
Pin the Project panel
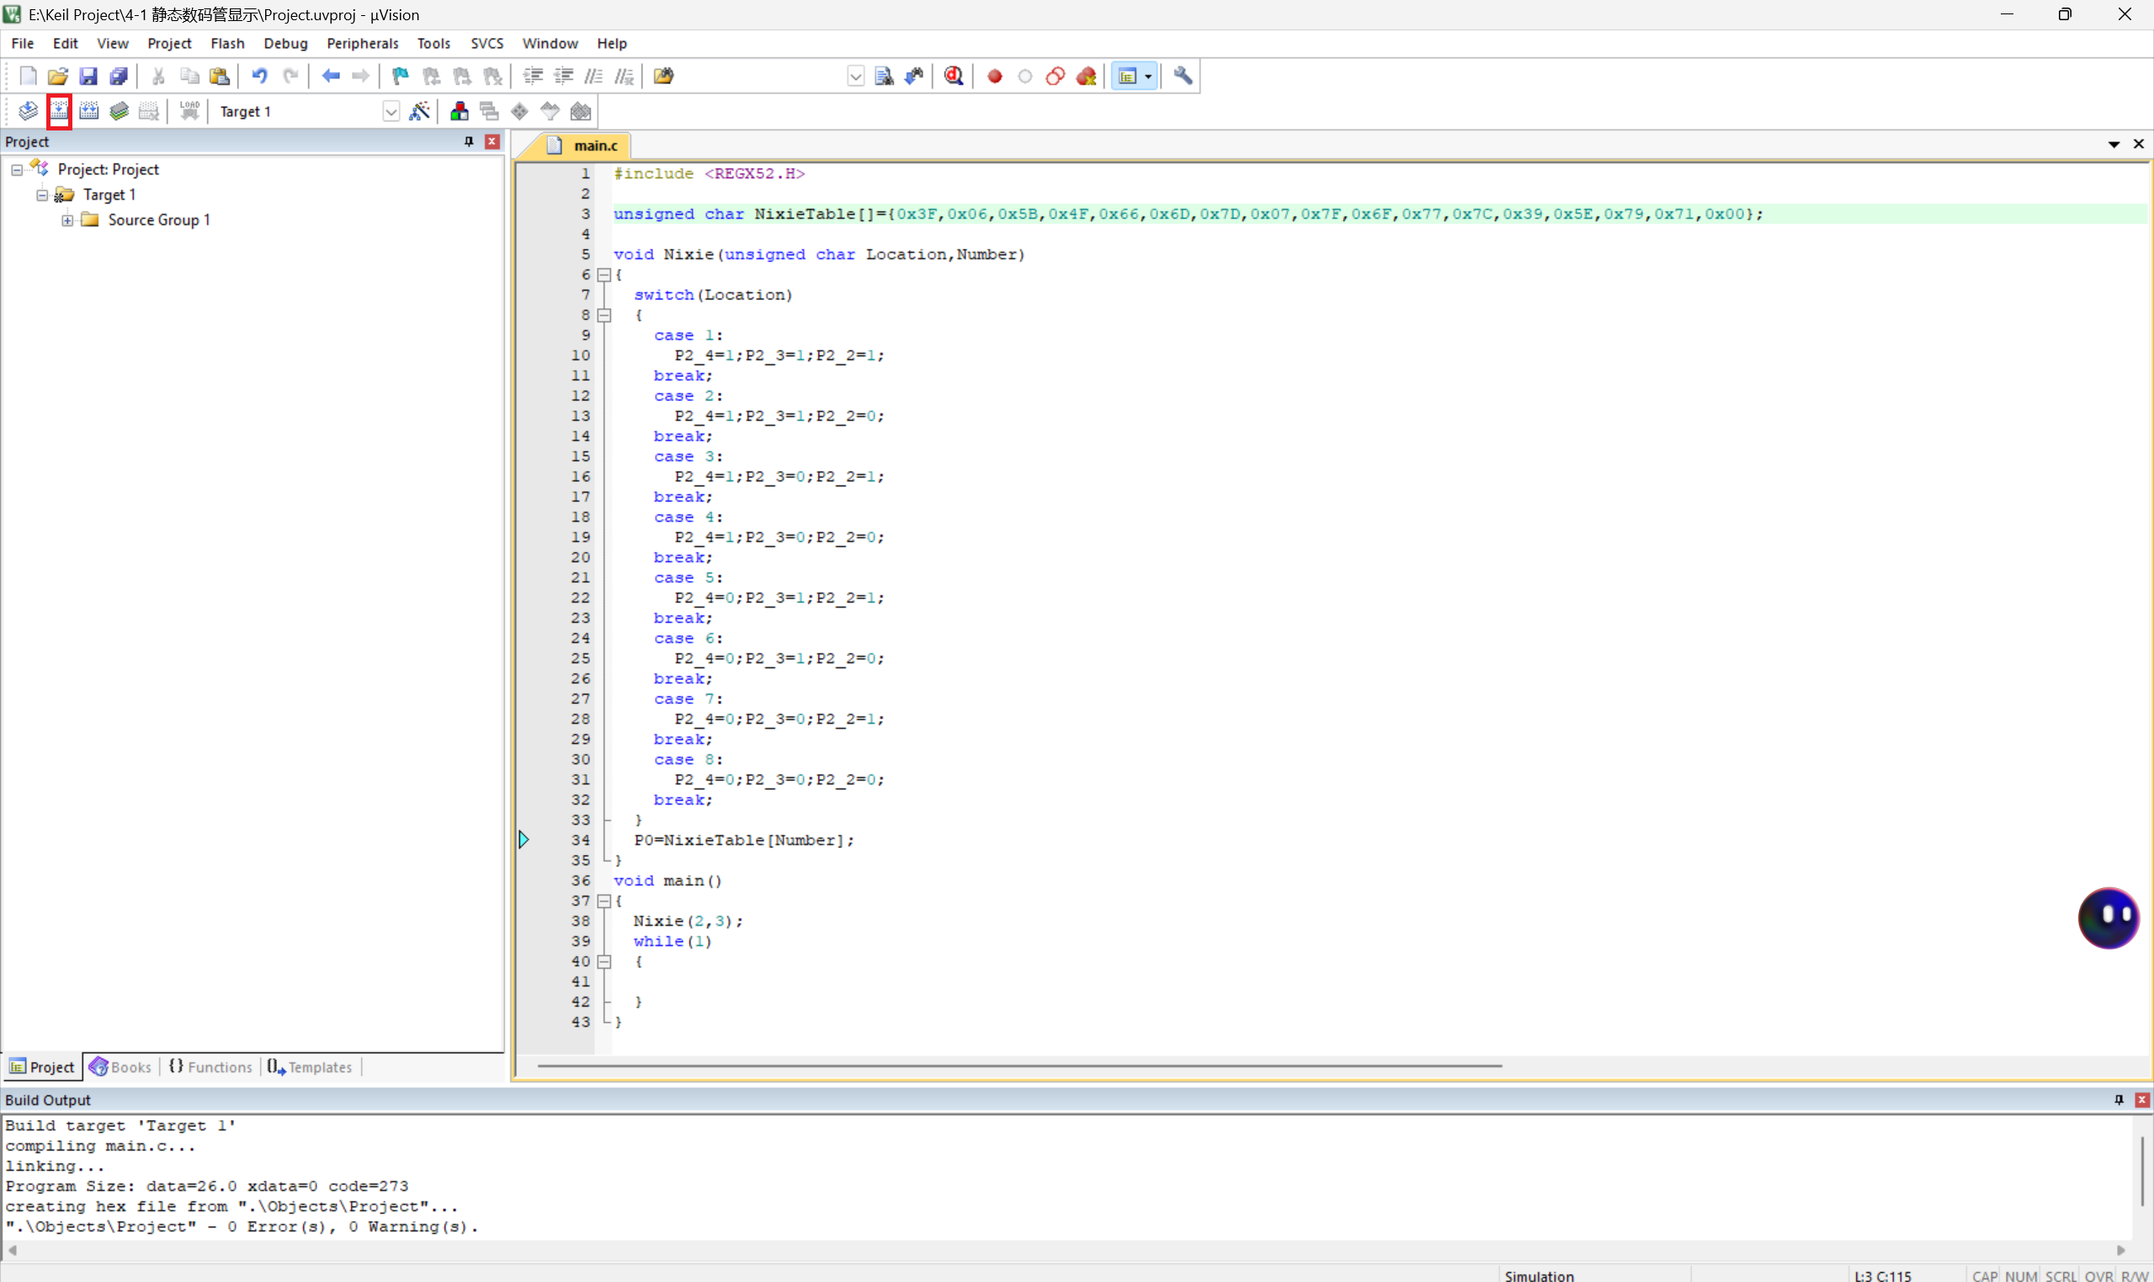[469, 141]
